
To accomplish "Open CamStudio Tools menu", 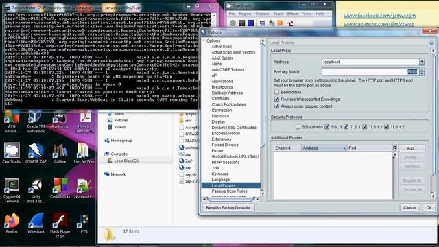I will pyautogui.click(x=278, y=14).
